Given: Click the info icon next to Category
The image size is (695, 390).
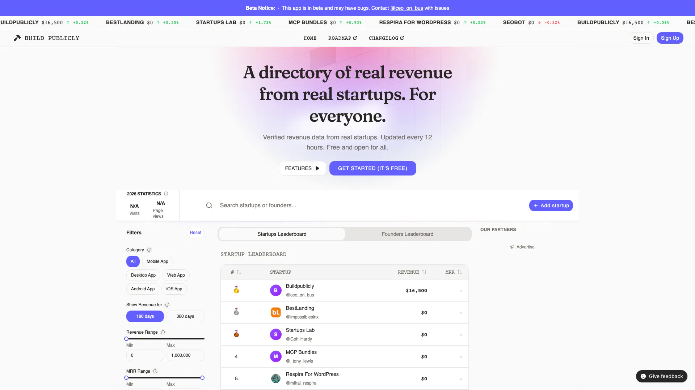Looking at the screenshot, I should point(149,250).
